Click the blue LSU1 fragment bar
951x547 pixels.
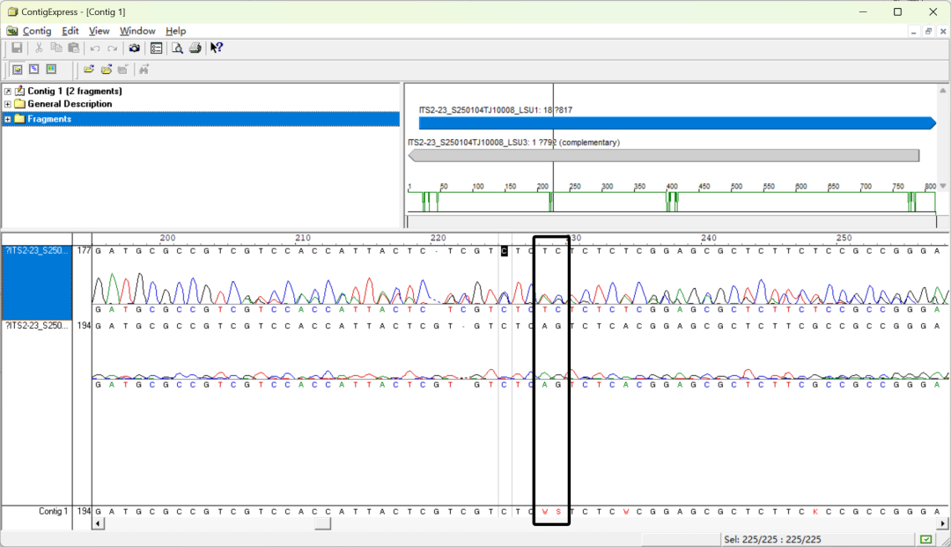point(677,123)
